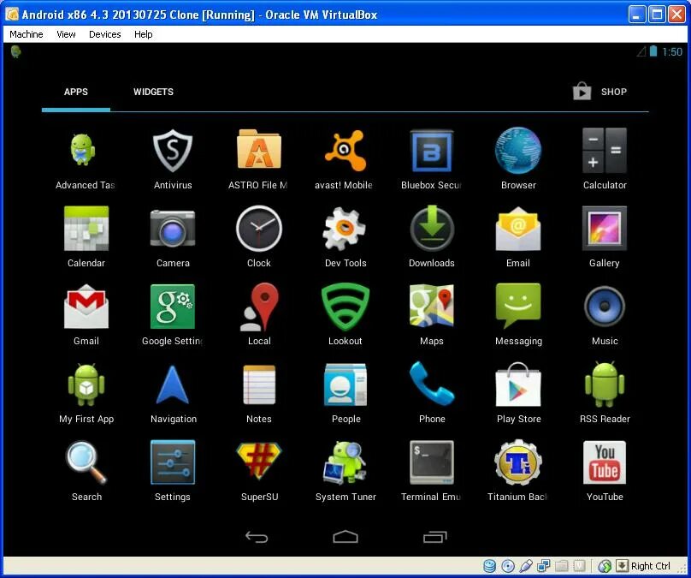Launch the Camera app
The width and height of the screenshot is (691, 578).
click(x=172, y=229)
